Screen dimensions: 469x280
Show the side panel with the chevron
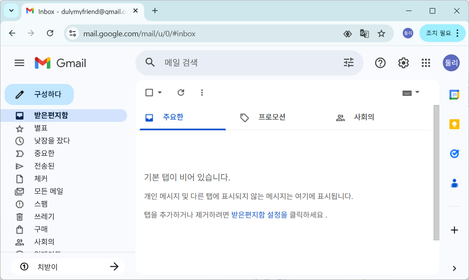coord(454,268)
